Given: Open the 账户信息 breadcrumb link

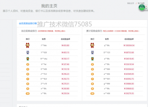Looking at the screenshot, I should click(141, 3).
